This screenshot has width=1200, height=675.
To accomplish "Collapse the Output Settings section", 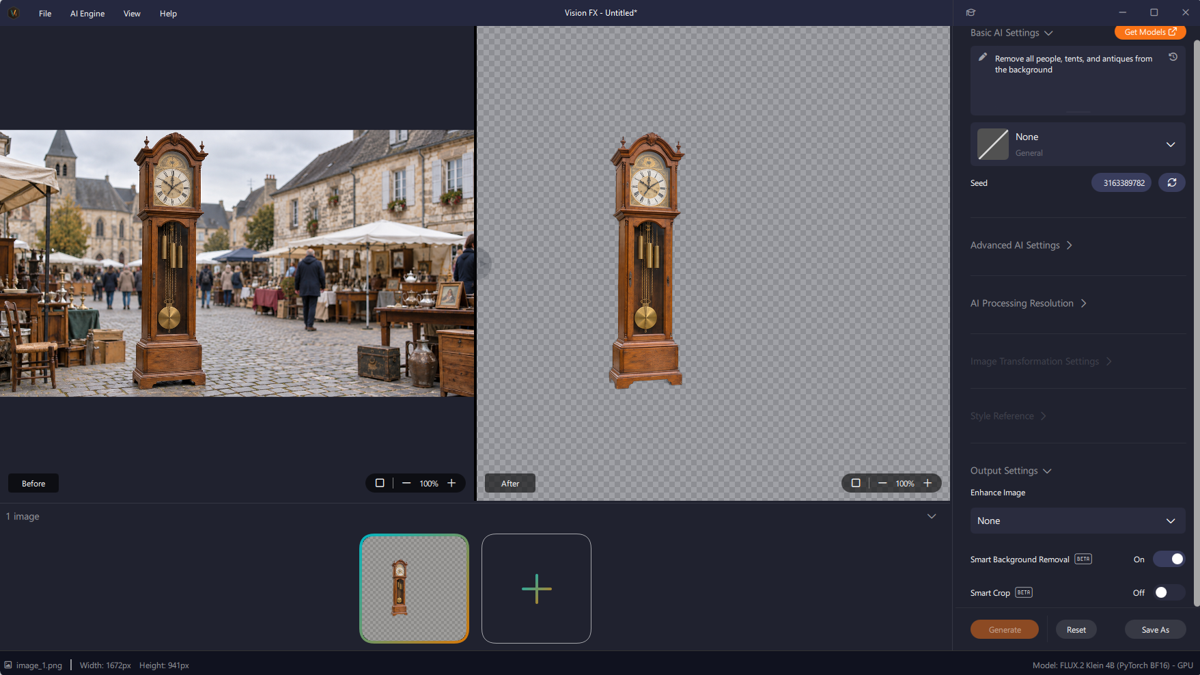I will [x=1011, y=471].
